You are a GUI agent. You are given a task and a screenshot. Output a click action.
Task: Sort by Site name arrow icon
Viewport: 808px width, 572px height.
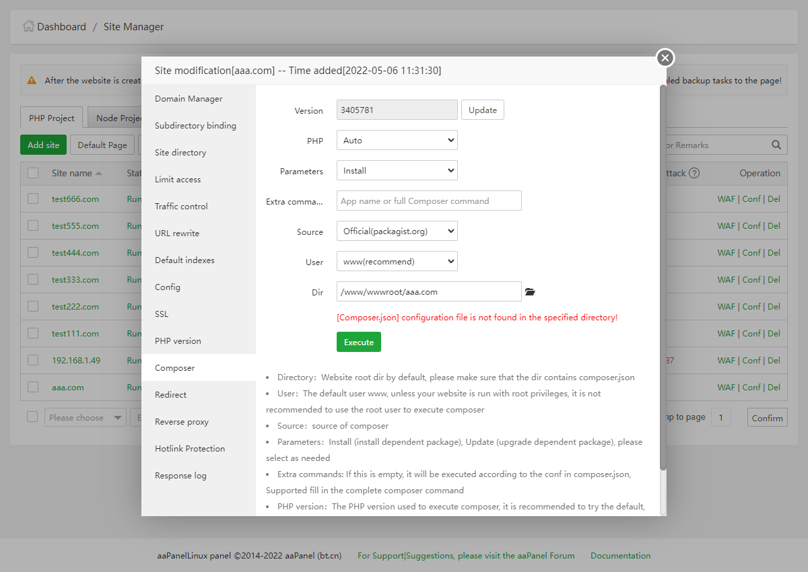(x=99, y=173)
